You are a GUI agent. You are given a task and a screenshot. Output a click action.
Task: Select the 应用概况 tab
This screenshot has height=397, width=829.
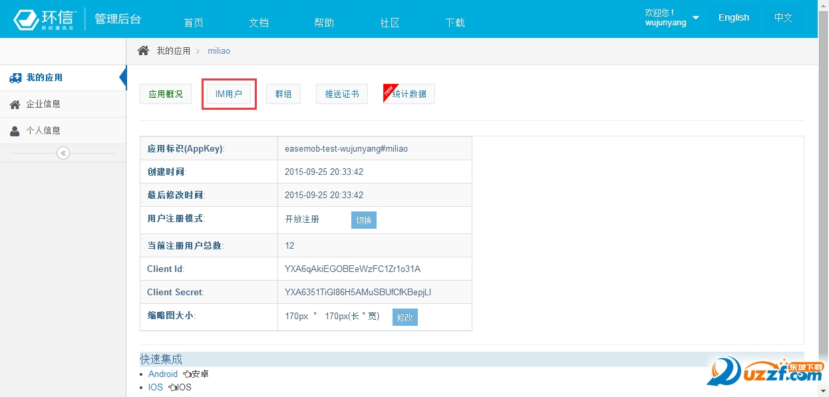(x=166, y=94)
